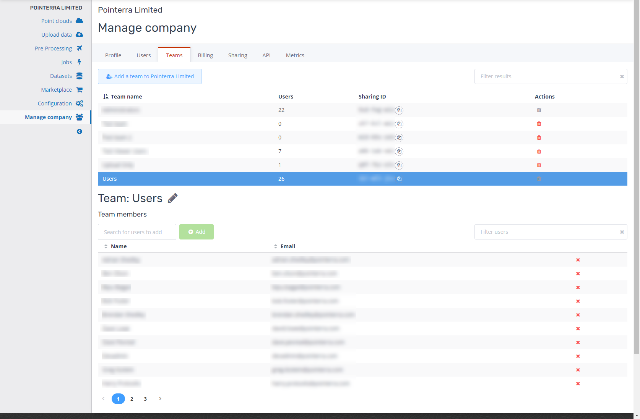Copy the Sharing ID of the Users team
Screen dimensions: 640x419
pos(399,178)
